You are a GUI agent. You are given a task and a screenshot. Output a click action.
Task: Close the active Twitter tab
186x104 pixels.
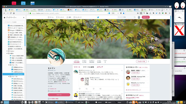pyautogui.click(x=58, y=10)
